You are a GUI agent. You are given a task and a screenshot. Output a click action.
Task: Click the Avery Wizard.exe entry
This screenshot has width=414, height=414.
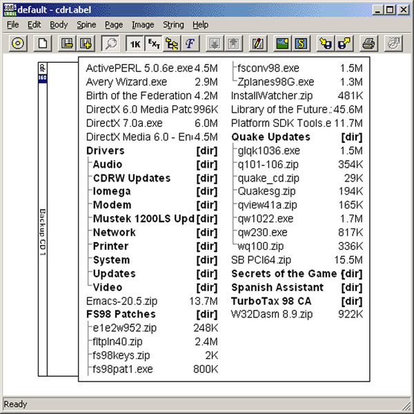click(x=152, y=82)
